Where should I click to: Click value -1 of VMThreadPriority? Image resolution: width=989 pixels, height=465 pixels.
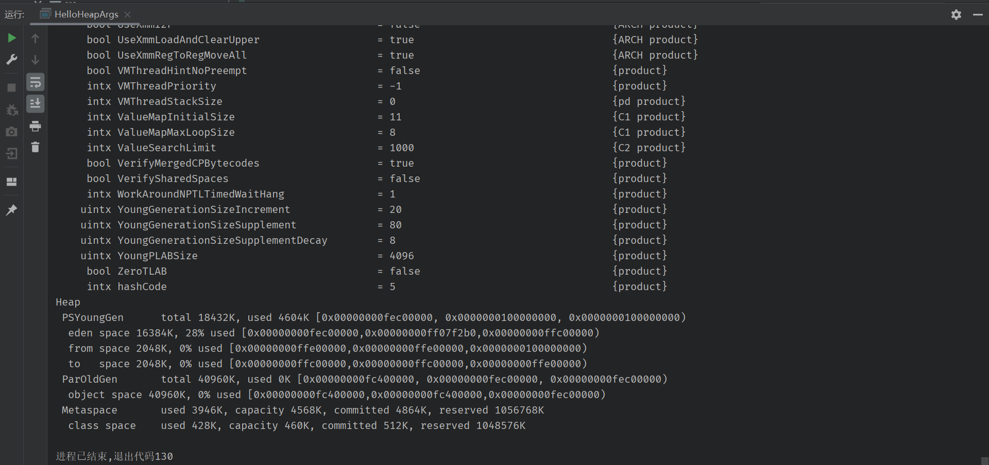396,86
